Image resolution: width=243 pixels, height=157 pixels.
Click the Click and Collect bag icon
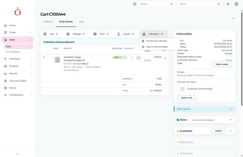(x=5, y=81)
